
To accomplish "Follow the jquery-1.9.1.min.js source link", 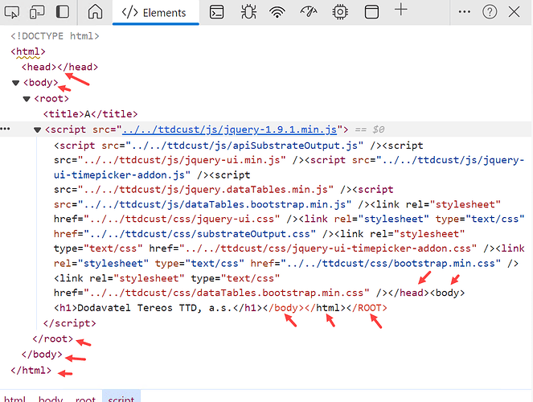I will (229, 129).
